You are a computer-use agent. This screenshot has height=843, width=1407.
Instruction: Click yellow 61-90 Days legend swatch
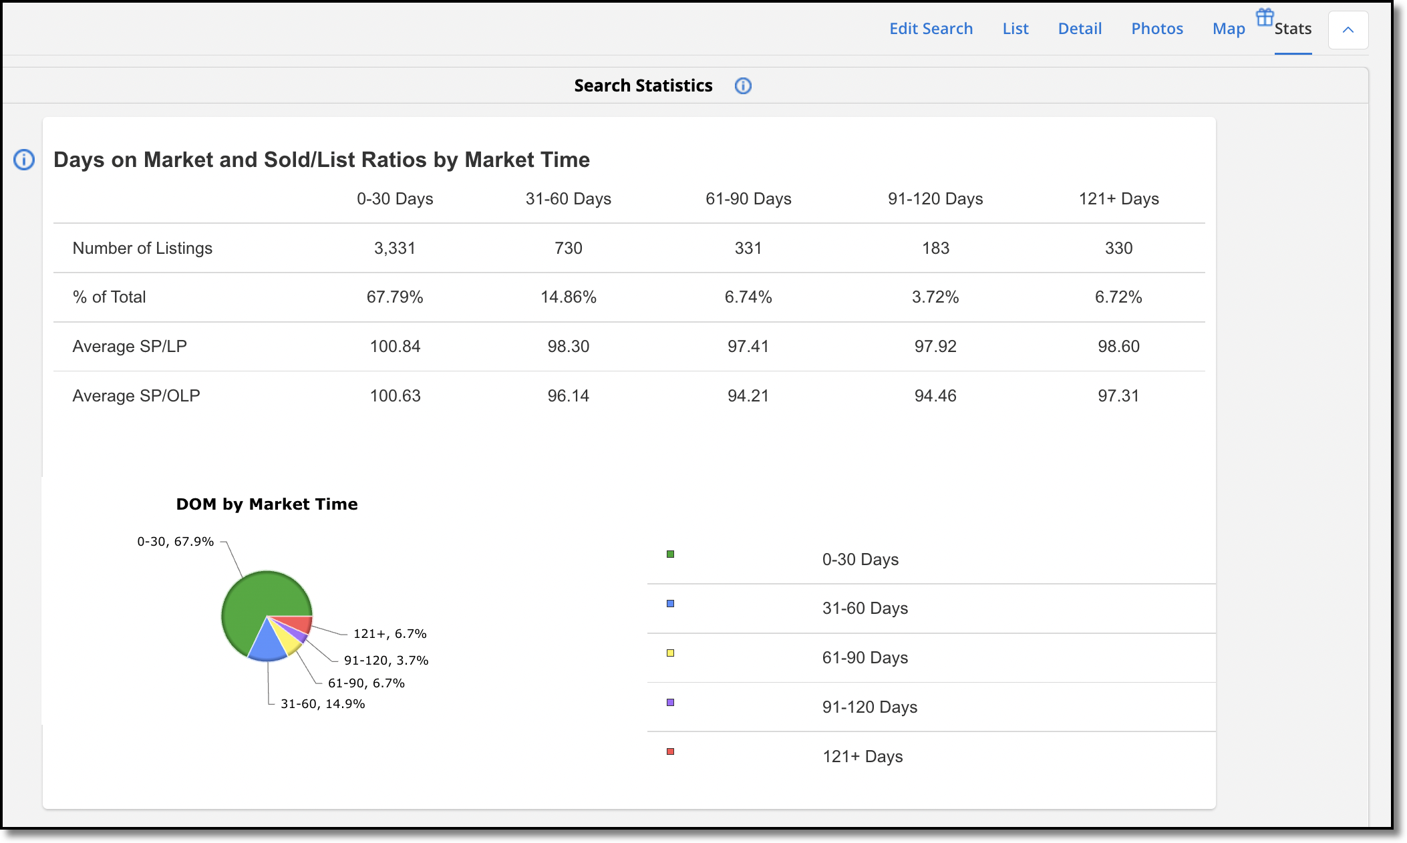[x=670, y=653]
